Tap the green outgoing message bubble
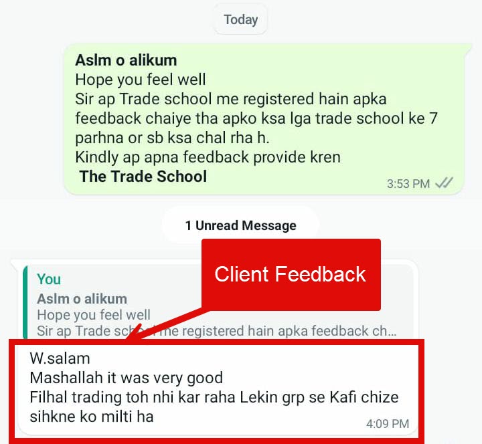 tap(264, 119)
